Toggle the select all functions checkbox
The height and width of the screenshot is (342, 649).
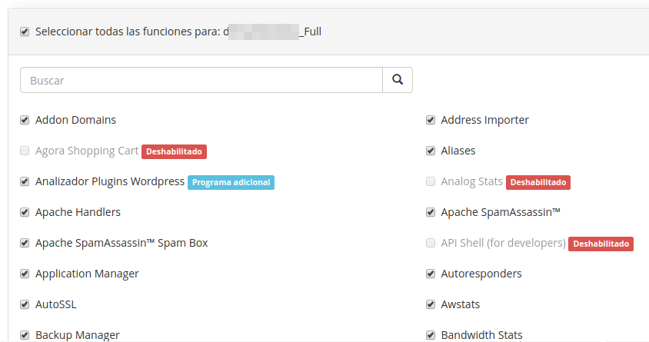point(25,32)
